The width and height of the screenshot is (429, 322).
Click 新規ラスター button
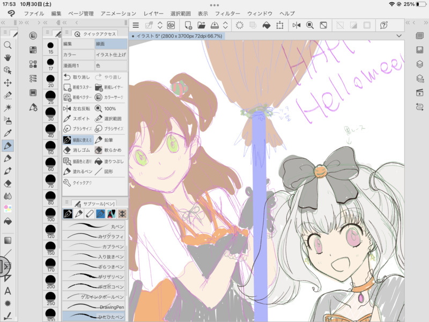(78, 87)
